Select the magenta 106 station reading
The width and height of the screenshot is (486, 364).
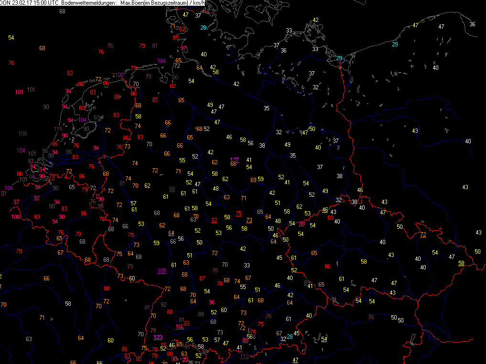[119, 75]
